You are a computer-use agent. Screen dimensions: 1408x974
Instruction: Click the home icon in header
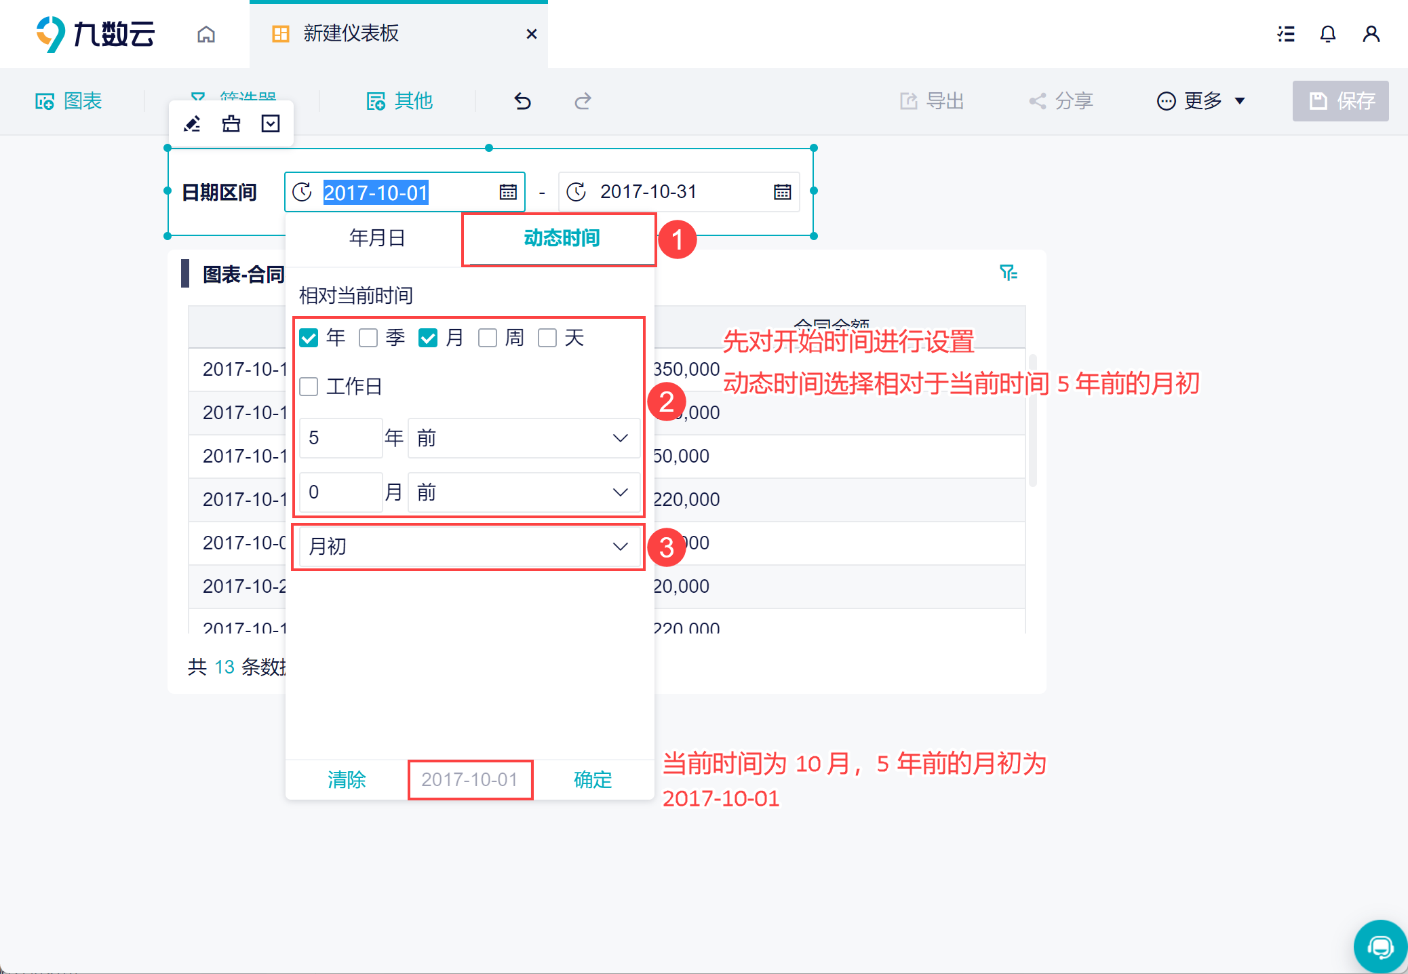(x=206, y=34)
